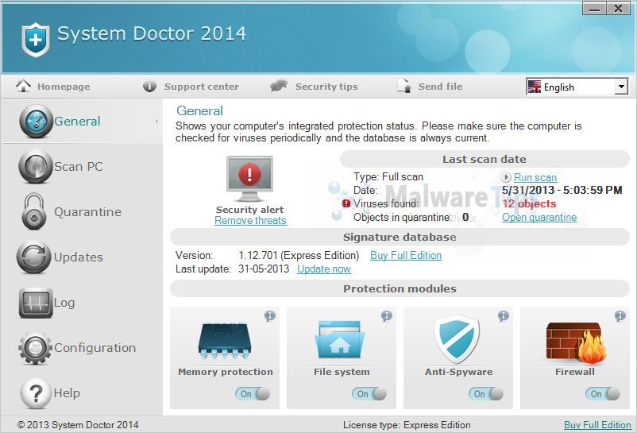This screenshot has width=637, height=433.
Task: Click the Help question mark icon
Action: coord(36,392)
